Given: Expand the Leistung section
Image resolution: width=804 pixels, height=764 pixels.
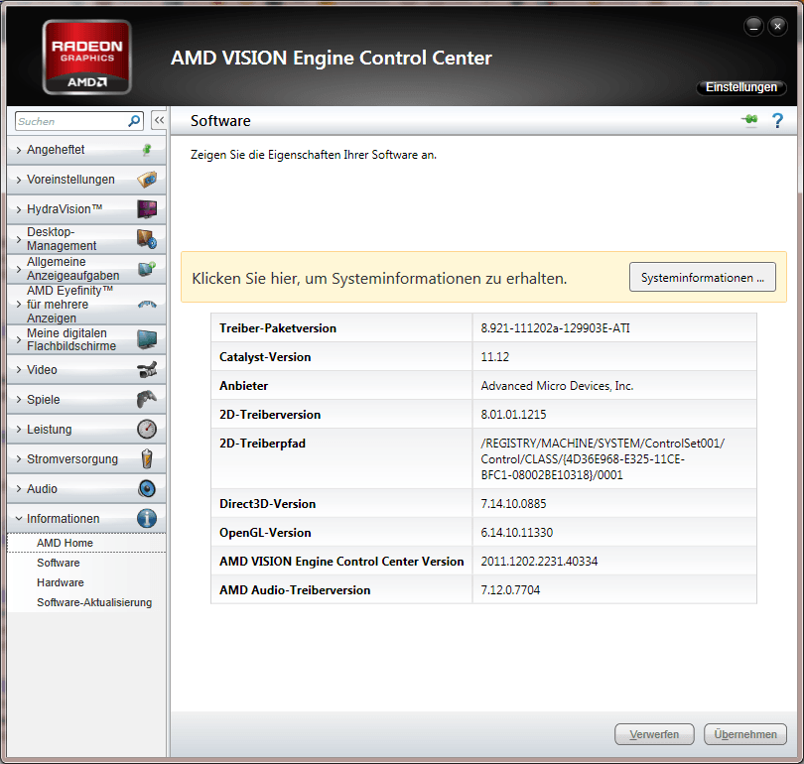Looking at the screenshot, I should pyautogui.click(x=19, y=429).
